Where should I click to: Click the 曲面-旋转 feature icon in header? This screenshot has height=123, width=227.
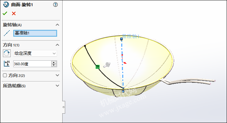click(x=6, y=5)
